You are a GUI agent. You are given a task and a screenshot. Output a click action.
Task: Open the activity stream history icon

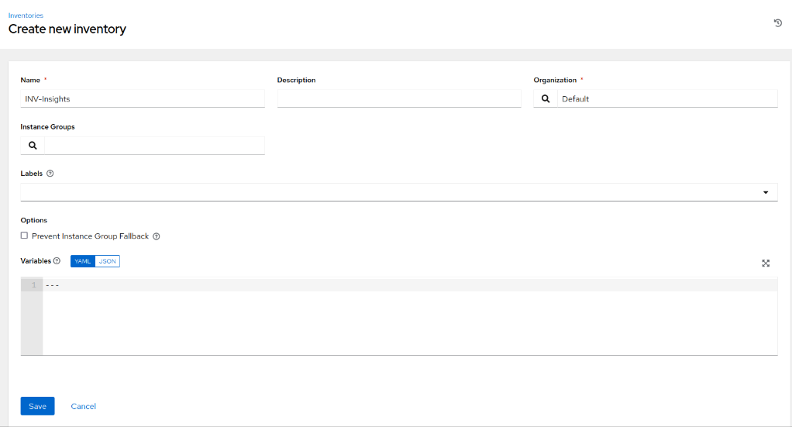coord(778,22)
